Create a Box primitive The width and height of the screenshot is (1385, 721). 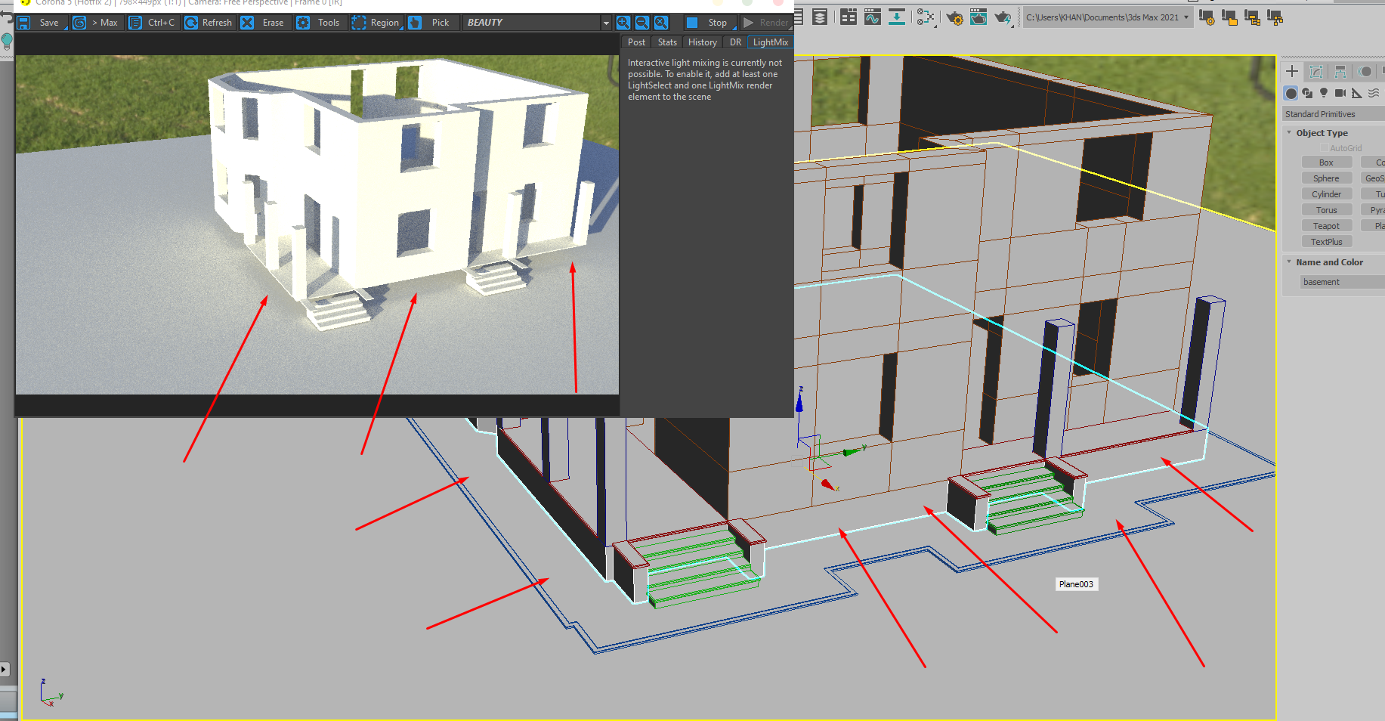tap(1326, 162)
